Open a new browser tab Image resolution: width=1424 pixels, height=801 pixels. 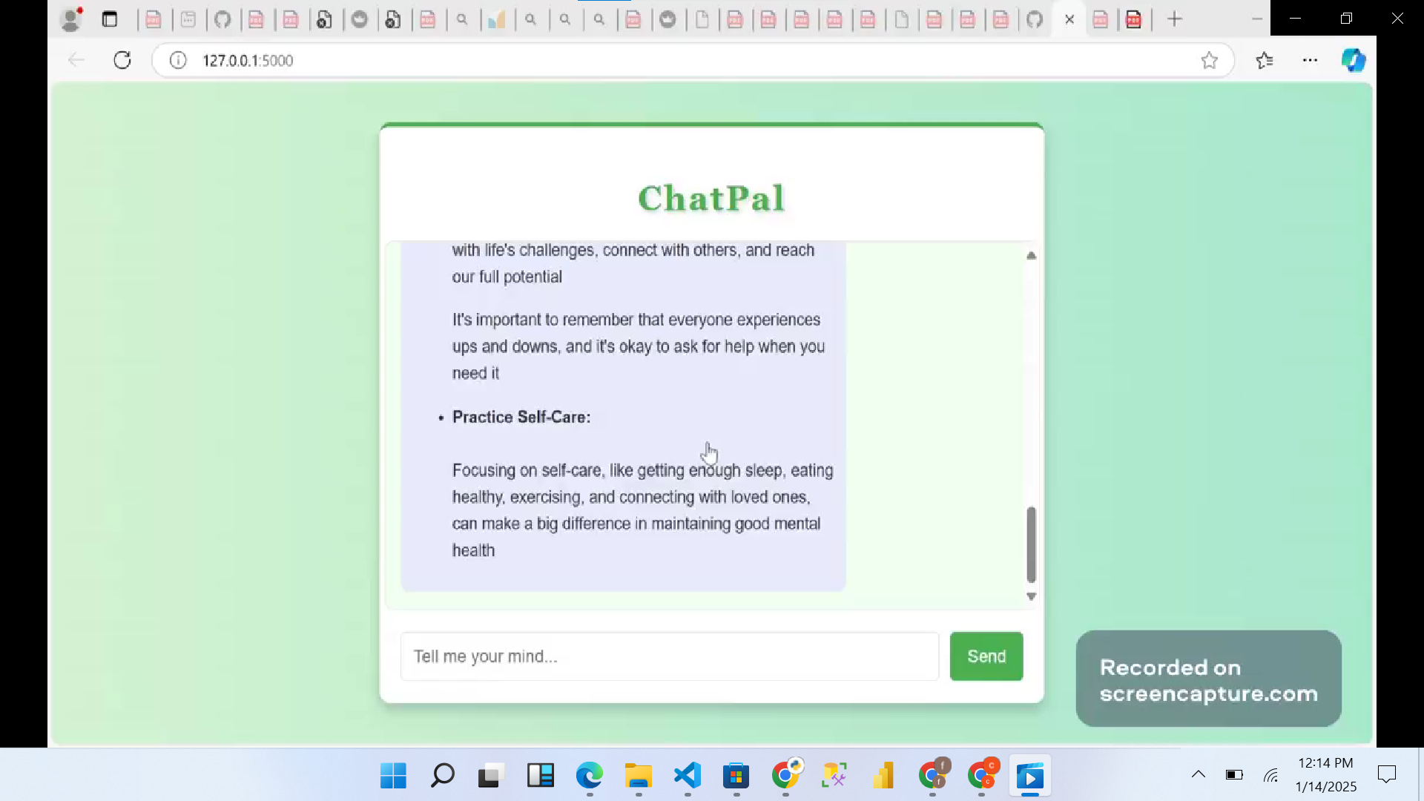[x=1174, y=19]
